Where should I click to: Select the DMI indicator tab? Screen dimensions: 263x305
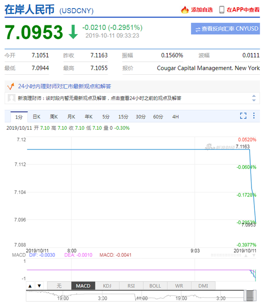pos(203,286)
